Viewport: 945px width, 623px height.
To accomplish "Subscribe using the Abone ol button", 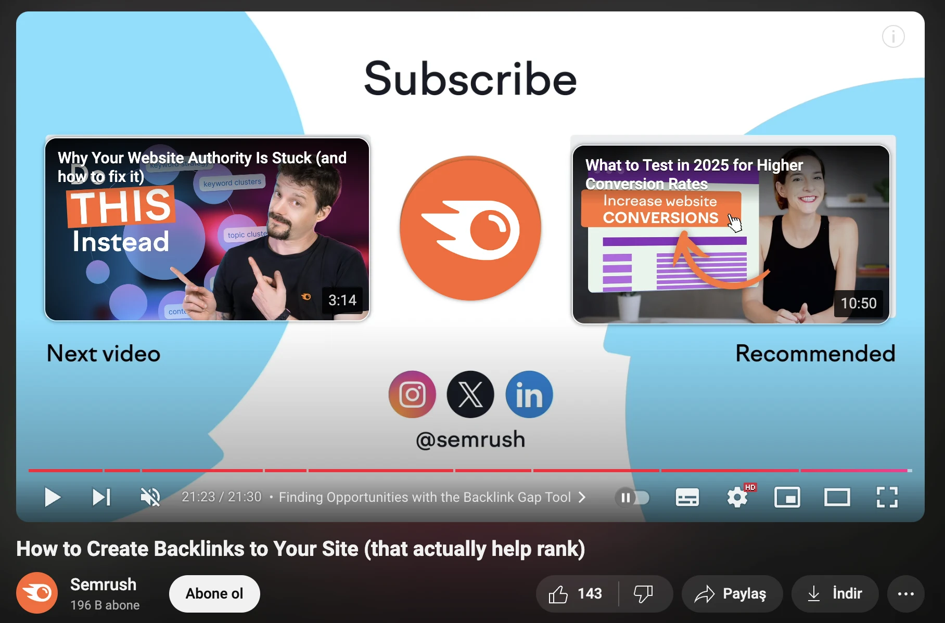I will click(x=214, y=593).
